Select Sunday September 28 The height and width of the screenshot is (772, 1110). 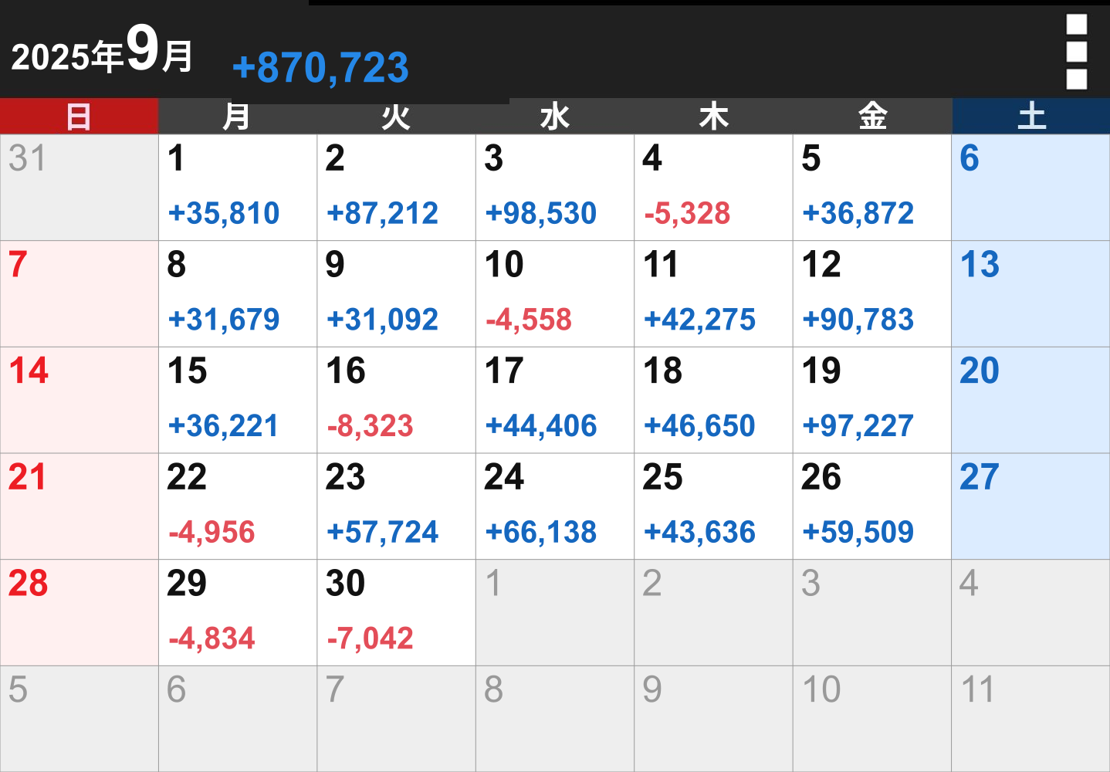click(80, 613)
